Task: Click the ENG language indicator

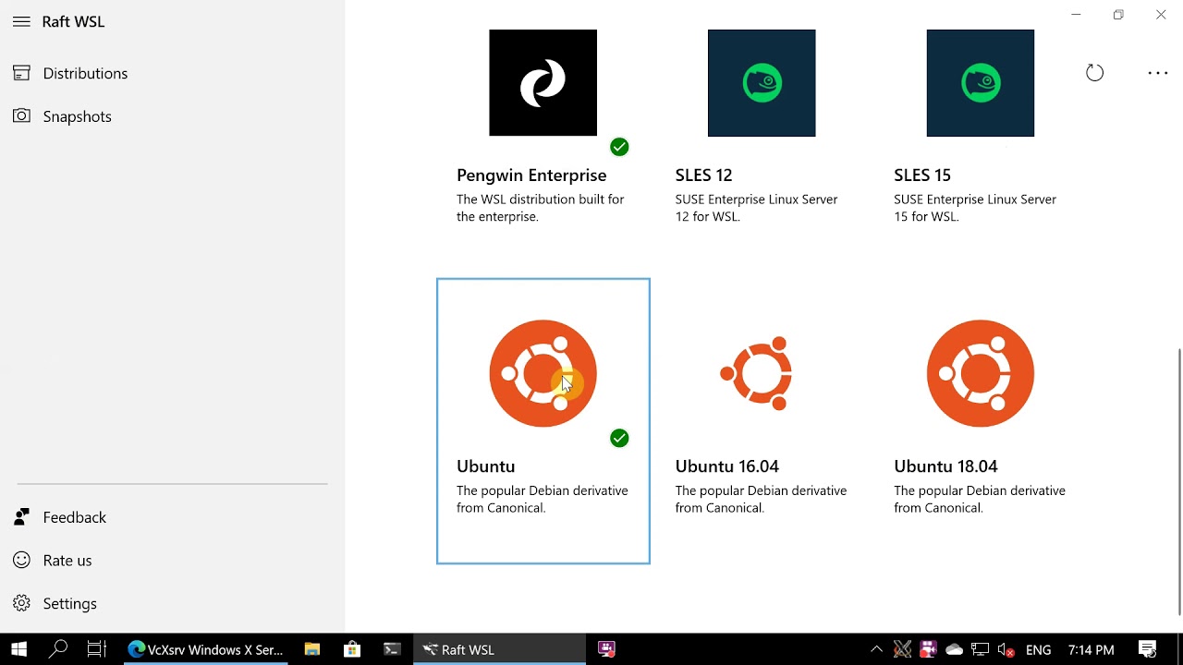Action: point(1038,650)
